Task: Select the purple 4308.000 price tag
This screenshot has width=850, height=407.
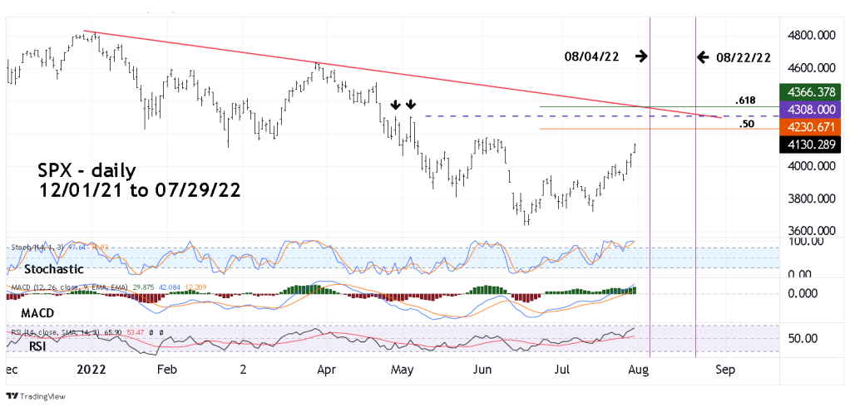Action: point(812,110)
